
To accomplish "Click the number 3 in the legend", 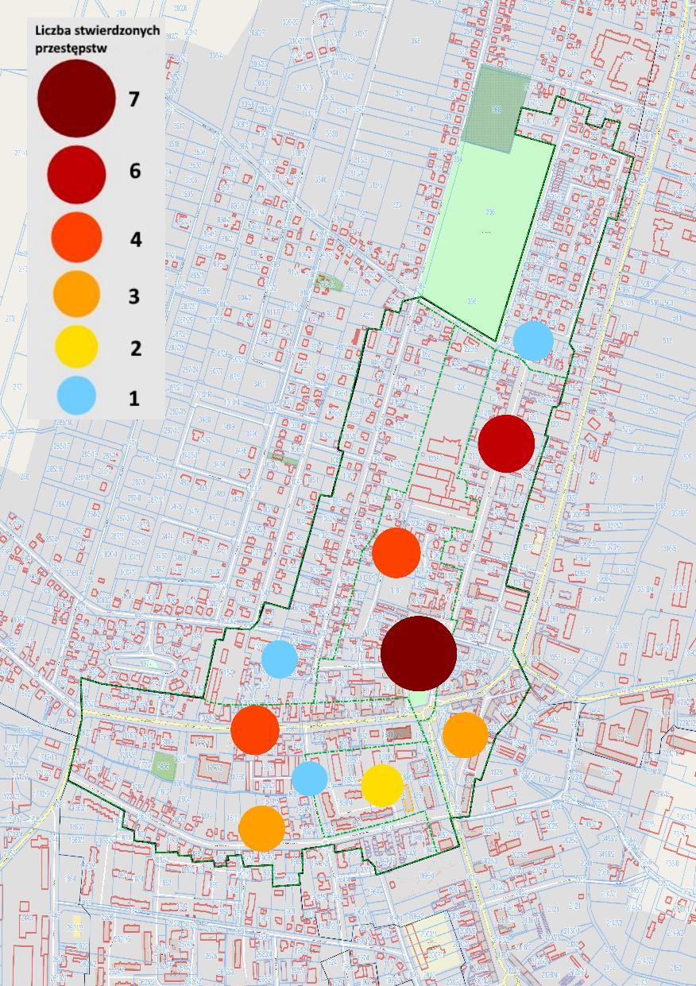I will tap(134, 296).
